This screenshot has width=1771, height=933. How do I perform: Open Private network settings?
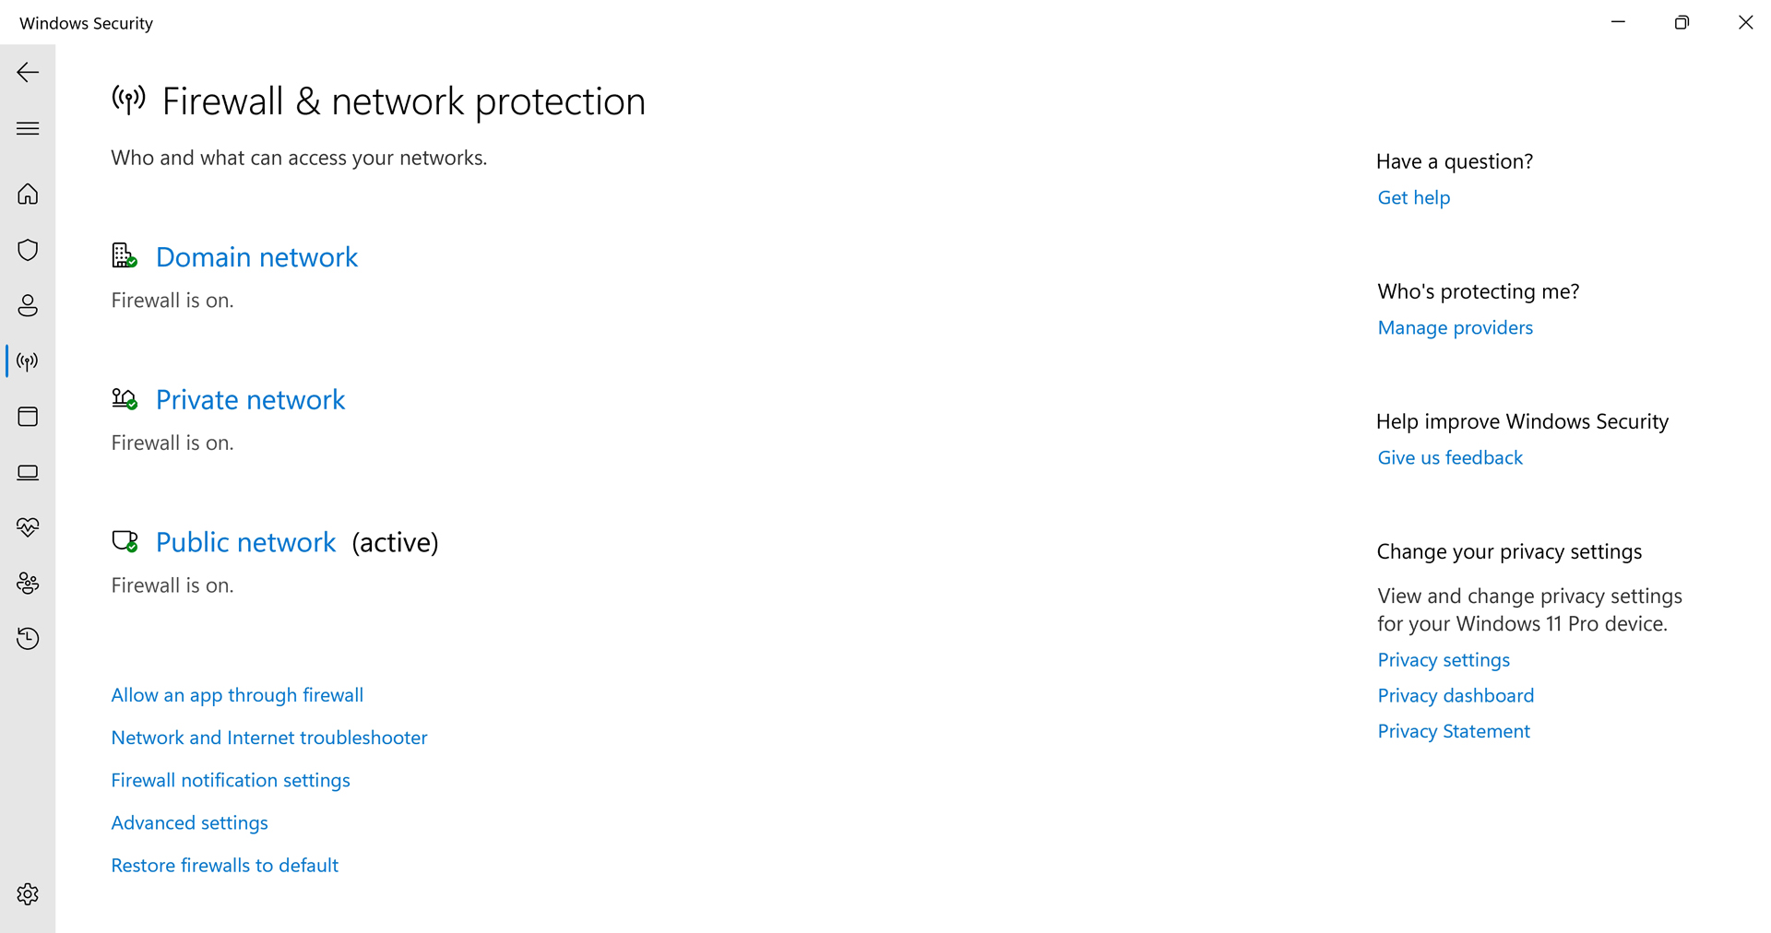pyautogui.click(x=250, y=400)
